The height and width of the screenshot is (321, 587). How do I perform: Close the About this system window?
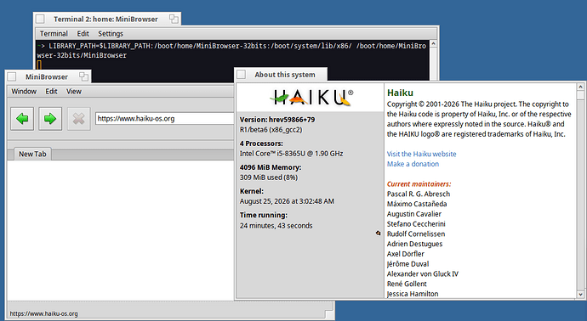242,75
